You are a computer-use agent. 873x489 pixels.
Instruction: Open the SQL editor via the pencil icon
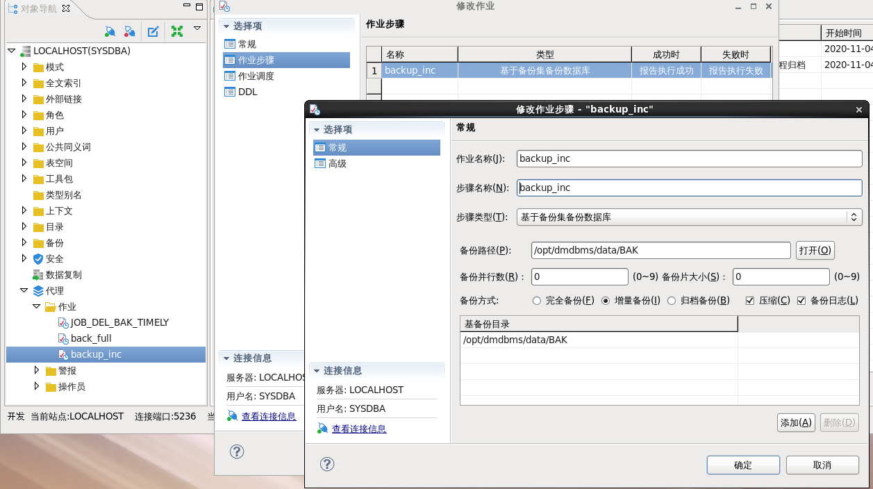pyautogui.click(x=153, y=31)
